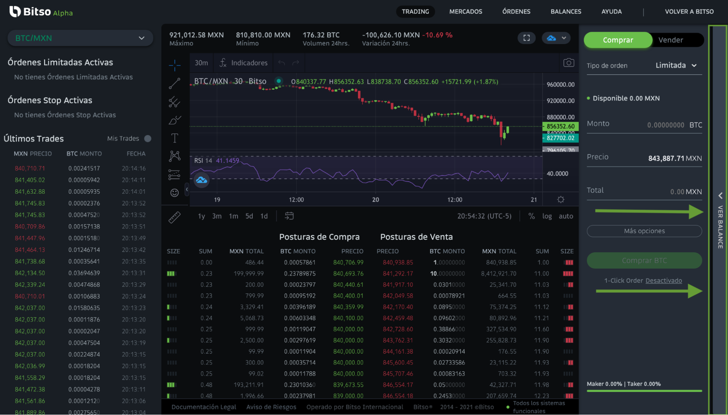Open Documentación Legal link
728x415 pixels.
pyautogui.click(x=204, y=407)
